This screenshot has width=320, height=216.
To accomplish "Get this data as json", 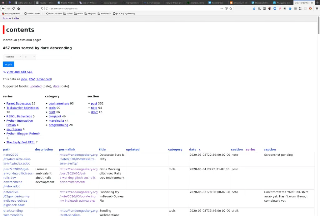I will click(x=24, y=79).
